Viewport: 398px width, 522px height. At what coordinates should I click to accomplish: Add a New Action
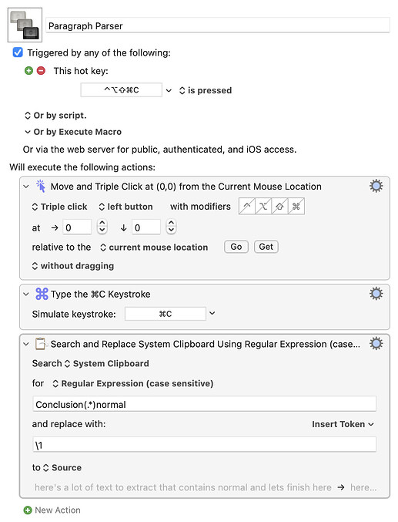coord(52,510)
